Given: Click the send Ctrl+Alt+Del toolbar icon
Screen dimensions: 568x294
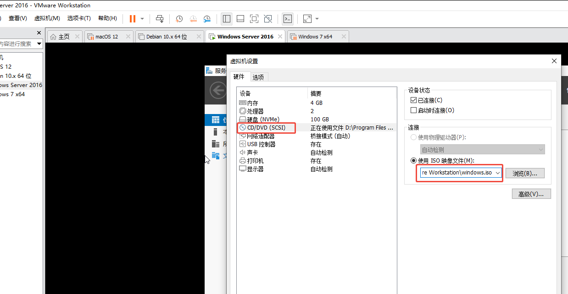Looking at the screenshot, I should [160, 19].
